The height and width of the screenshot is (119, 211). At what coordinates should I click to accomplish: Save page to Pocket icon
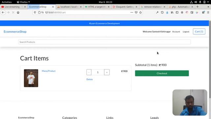136,13
